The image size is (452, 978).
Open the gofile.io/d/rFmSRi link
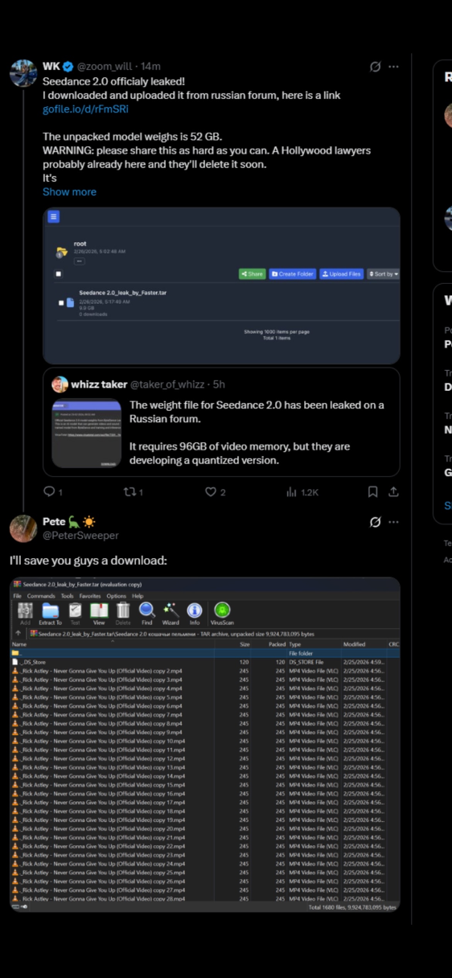click(x=85, y=109)
